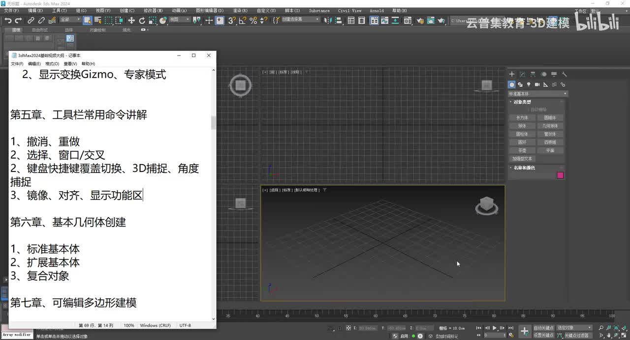Open the 修改器(M) menu

153,11
